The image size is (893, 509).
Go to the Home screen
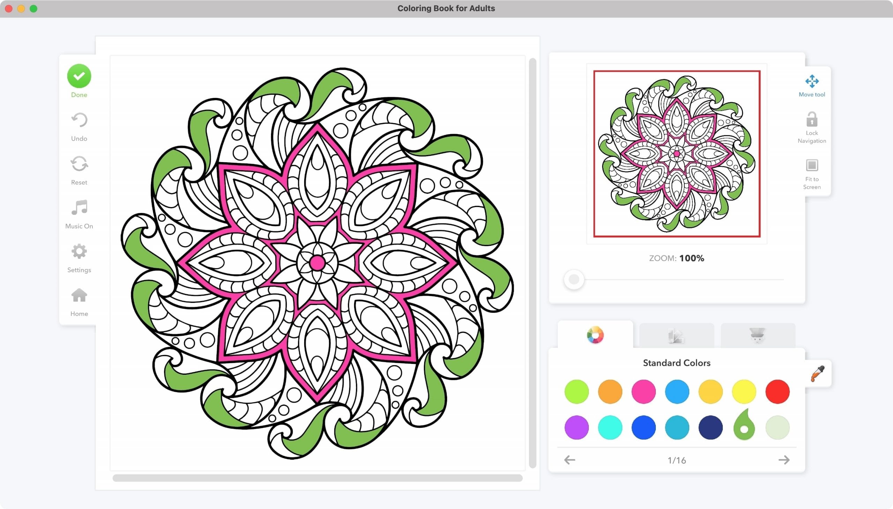pos(79,296)
